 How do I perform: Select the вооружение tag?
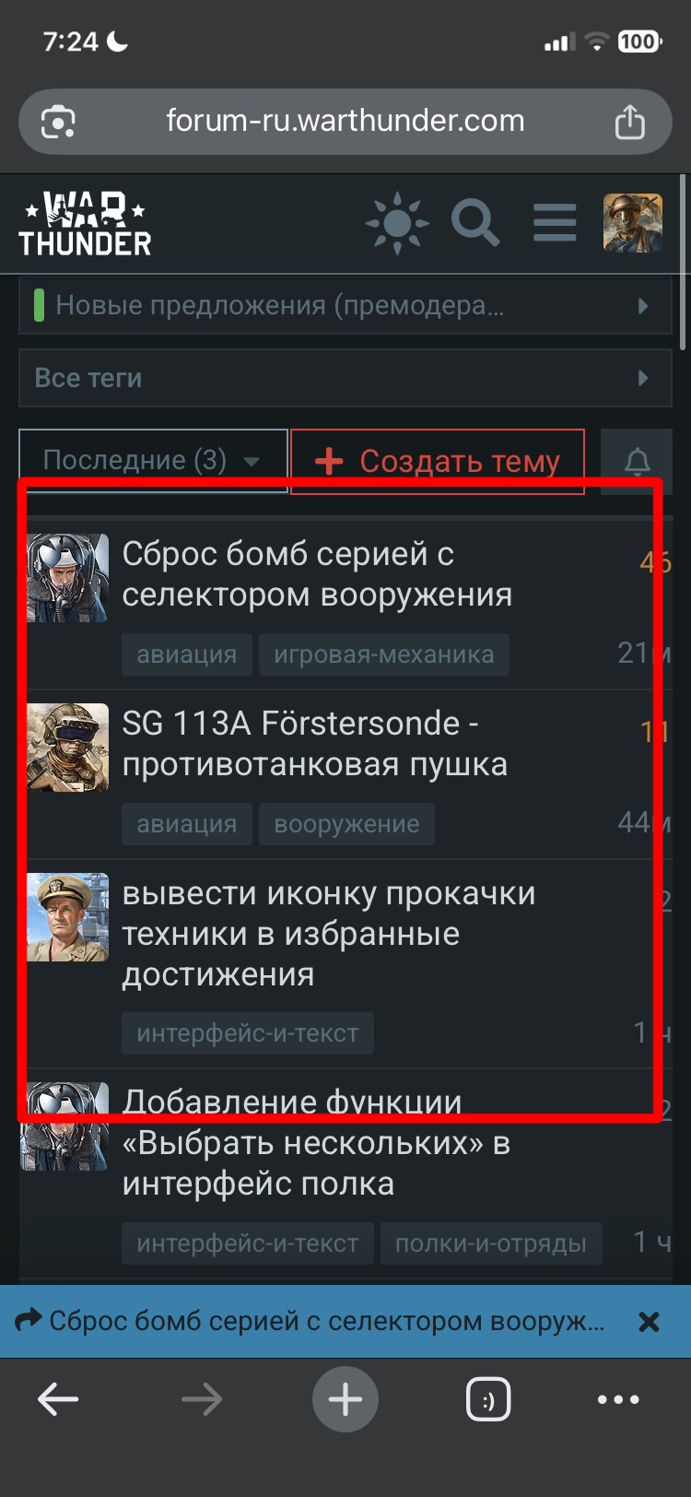(346, 824)
